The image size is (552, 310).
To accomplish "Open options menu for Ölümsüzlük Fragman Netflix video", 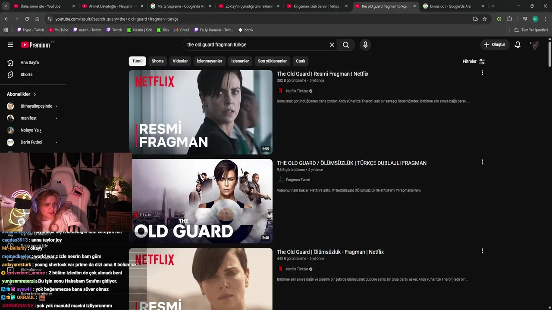I will 482,251.
